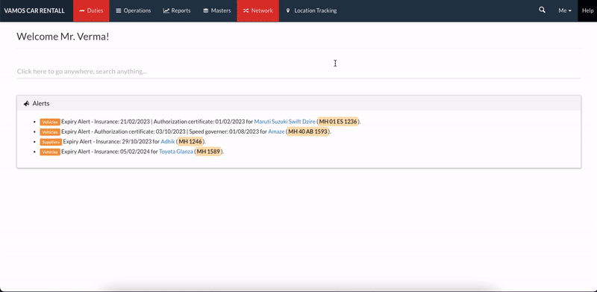Click the list icon beside Operations
597x292 pixels.
(119, 10)
